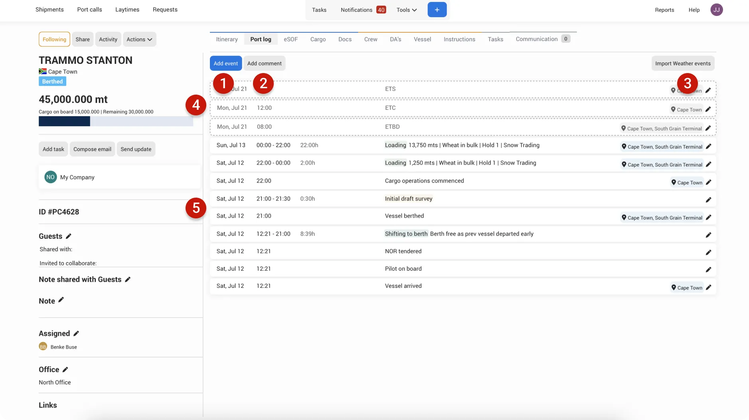749x420 pixels.
Task: Click the Add task button
Action: 53,149
